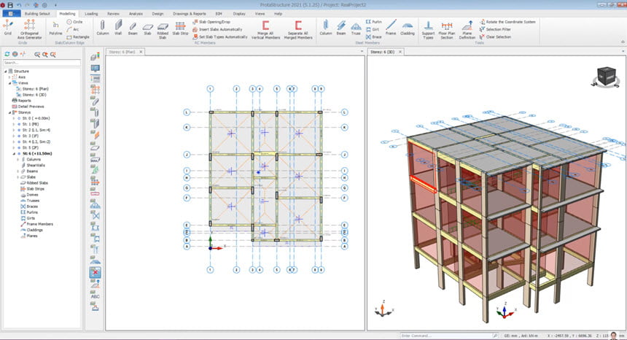This screenshot has height=340, width=627.
Task: Open the Orthogonal Axis Generator
Action: (29, 29)
